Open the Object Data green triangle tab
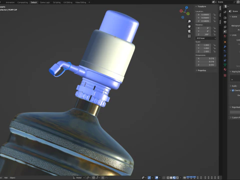Viewport: 240px width, 180px height. (225, 64)
